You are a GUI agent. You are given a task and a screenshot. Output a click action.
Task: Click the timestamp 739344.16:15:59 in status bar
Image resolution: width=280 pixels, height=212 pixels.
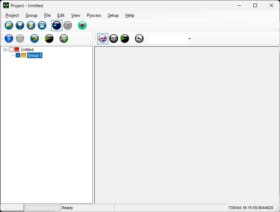pos(251,208)
